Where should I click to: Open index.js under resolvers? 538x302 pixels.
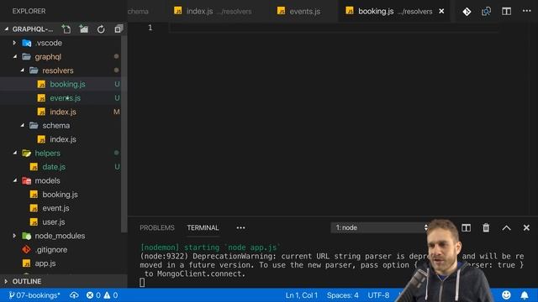63,112
